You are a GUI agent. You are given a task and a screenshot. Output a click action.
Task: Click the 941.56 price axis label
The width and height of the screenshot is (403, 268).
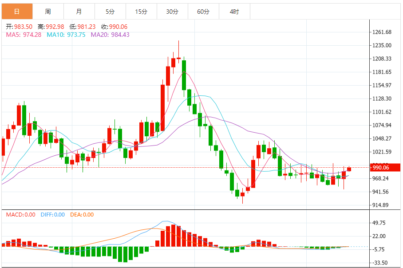[380, 192]
